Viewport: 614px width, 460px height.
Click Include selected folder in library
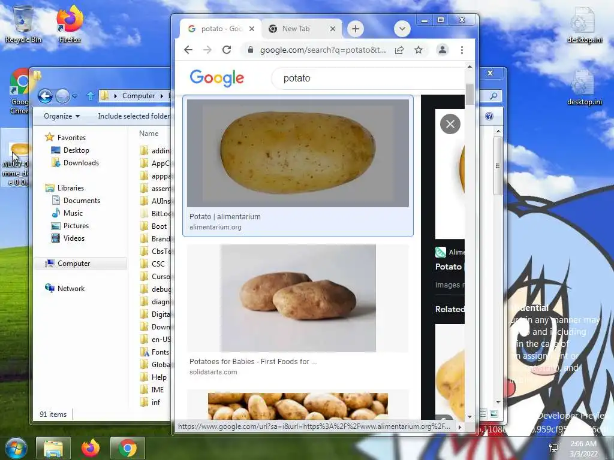click(x=134, y=116)
